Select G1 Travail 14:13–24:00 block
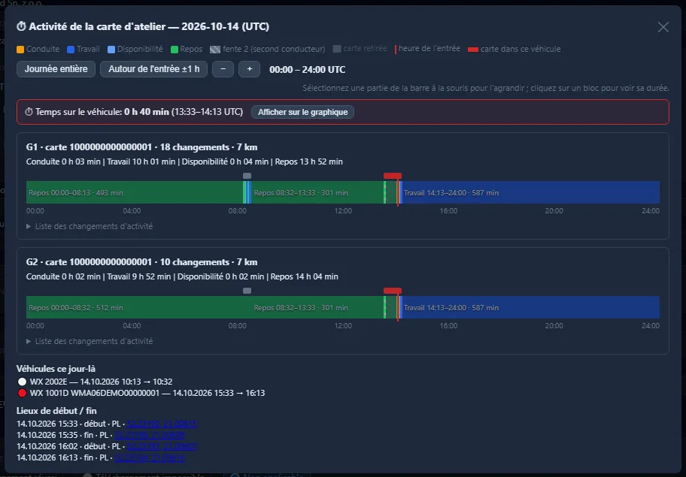 tap(531, 192)
